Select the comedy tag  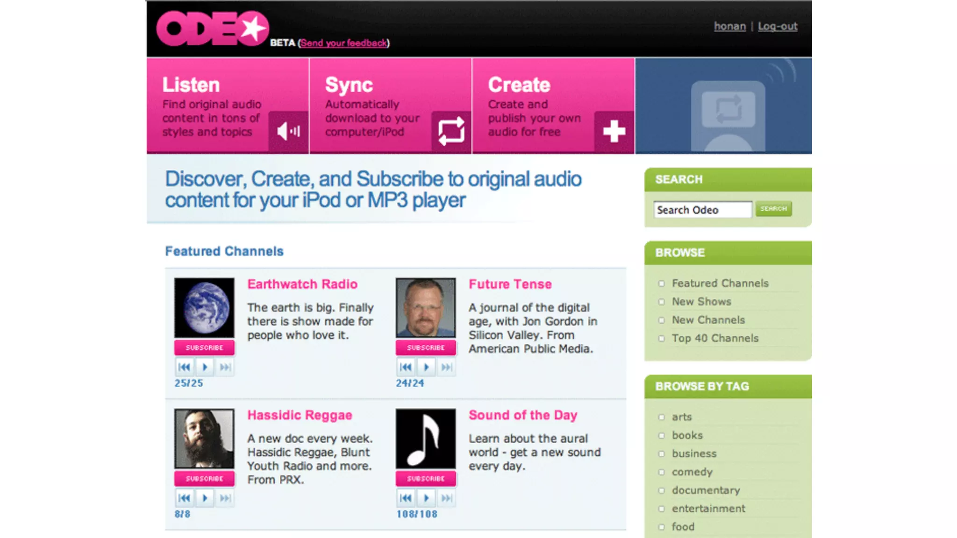pyautogui.click(x=692, y=472)
